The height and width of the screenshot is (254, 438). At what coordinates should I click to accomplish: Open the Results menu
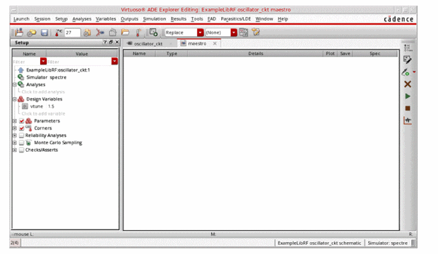click(178, 19)
